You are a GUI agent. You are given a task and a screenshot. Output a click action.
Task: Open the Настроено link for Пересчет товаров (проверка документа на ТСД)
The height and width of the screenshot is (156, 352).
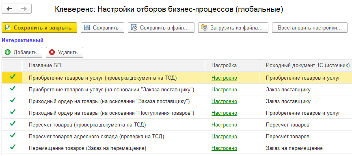(x=224, y=124)
